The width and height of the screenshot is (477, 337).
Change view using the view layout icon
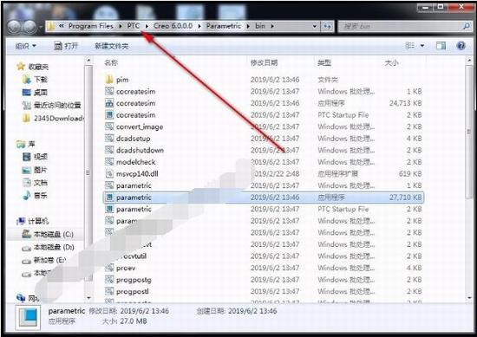[x=409, y=46]
